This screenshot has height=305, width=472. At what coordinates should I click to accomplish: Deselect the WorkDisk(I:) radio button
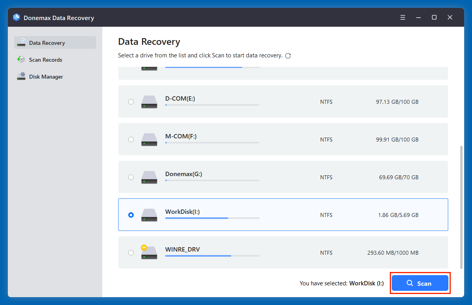131,215
